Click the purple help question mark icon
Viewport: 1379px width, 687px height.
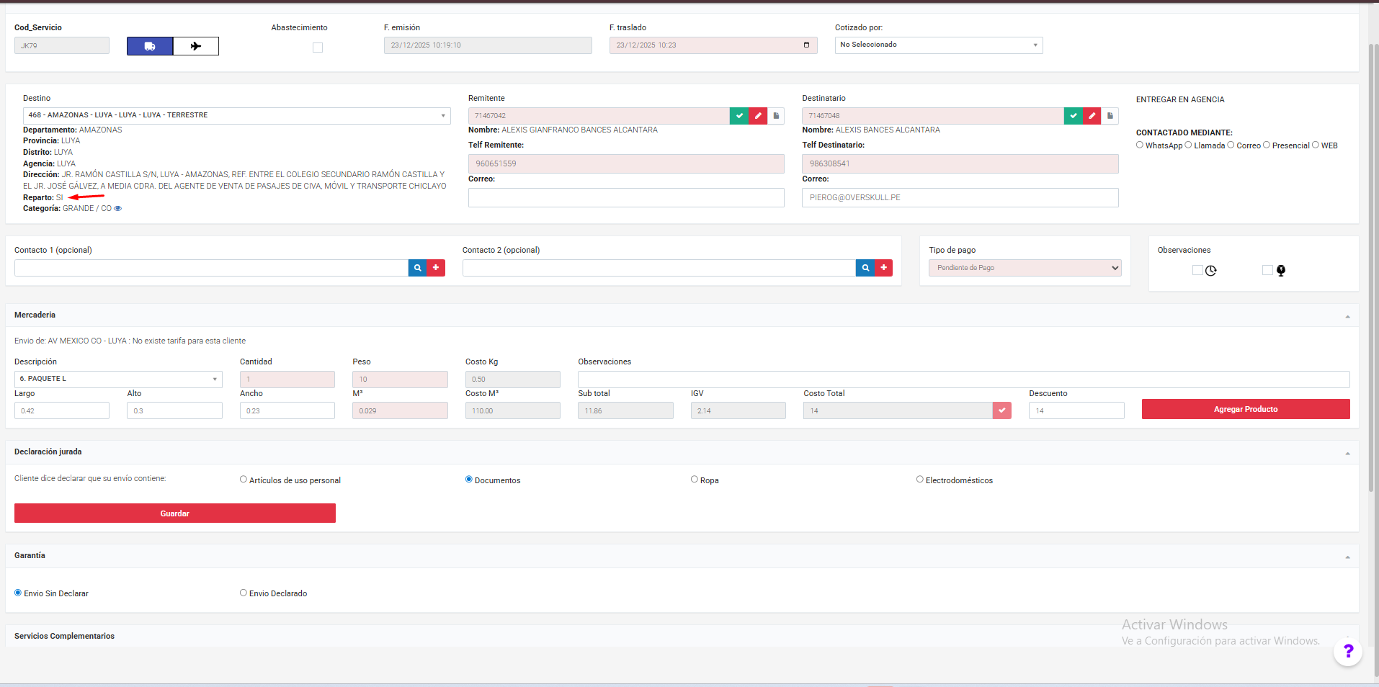pos(1347,652)
